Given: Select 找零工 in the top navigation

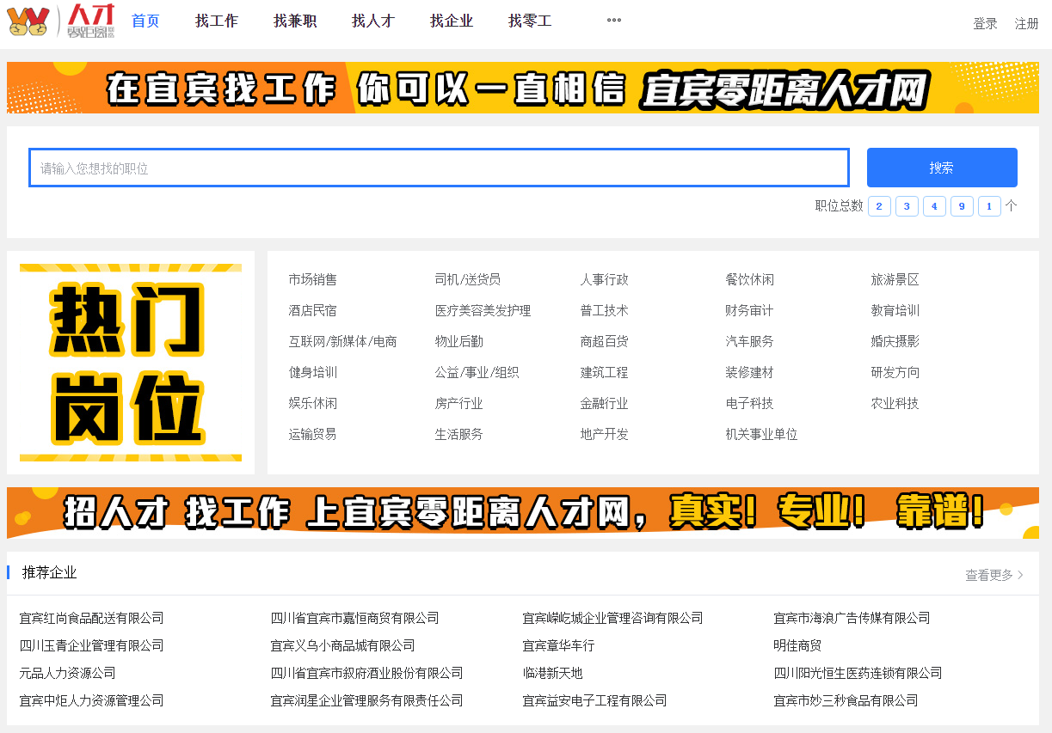Looking at the screenshot, I should pyautogui.click(x=530, y=21).
